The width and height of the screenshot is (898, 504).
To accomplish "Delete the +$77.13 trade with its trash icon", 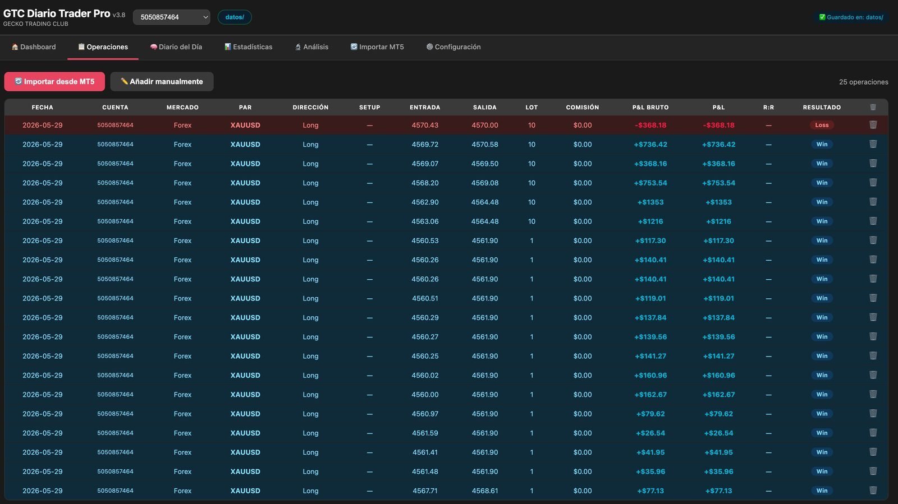I will pyautogui.click(x=873, y=491).
